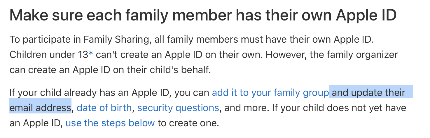Viewport: 430px width, 138px height.
Task: Click the "date of birth" link
Action: click(104, 108)
